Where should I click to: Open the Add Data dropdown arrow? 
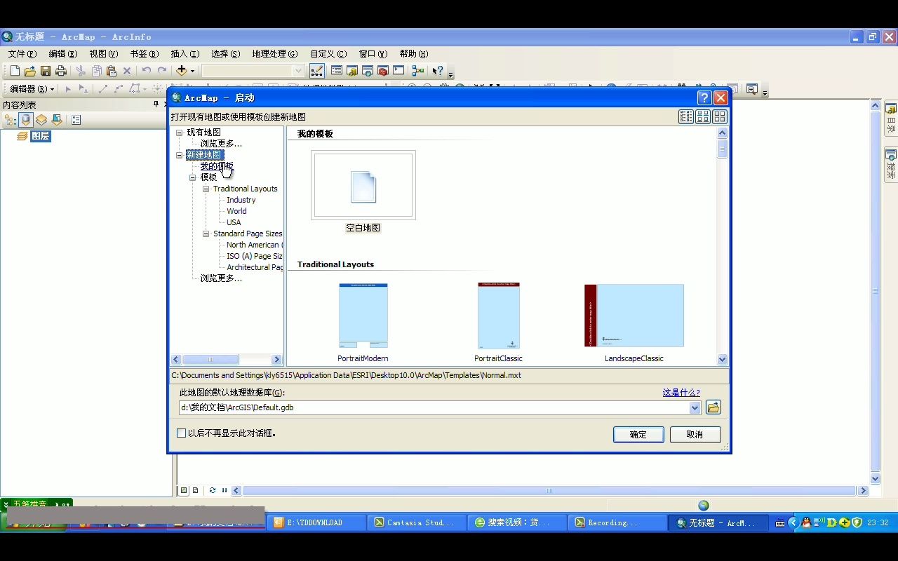[192, 71]
